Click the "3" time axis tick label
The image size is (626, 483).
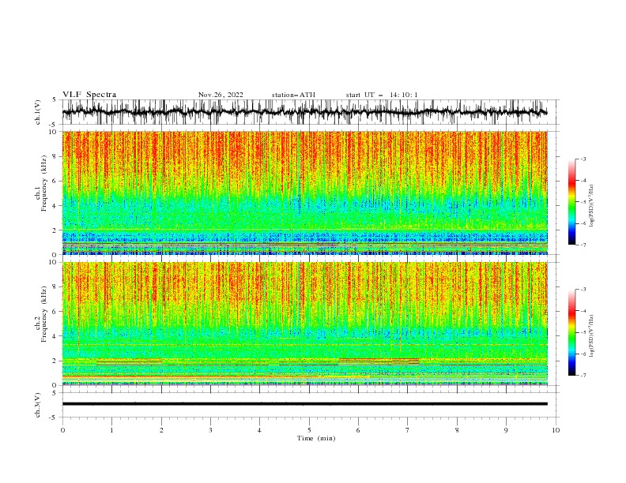(210, 430)
